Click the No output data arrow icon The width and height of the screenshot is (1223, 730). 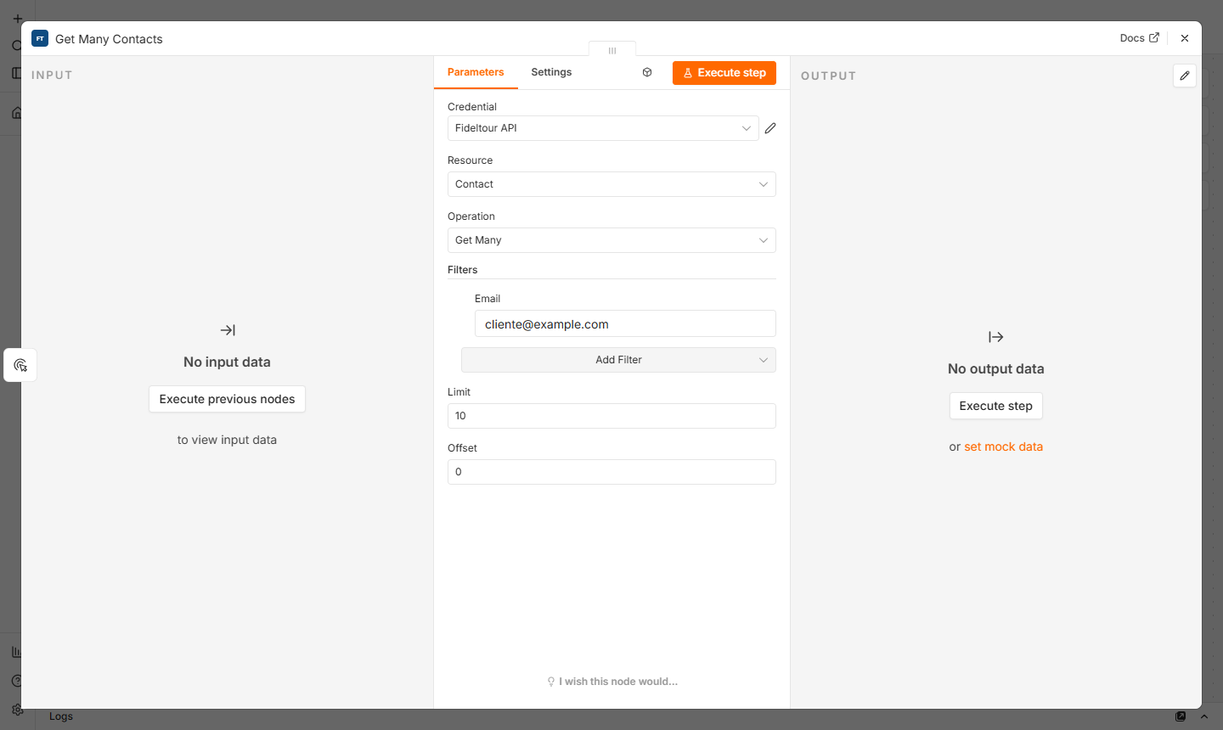pyautogui.click(x=996, y=337)
